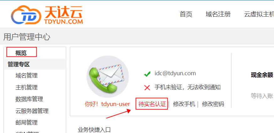
Task: Click the 修改手机 link
Action: [x=184, y=104]
